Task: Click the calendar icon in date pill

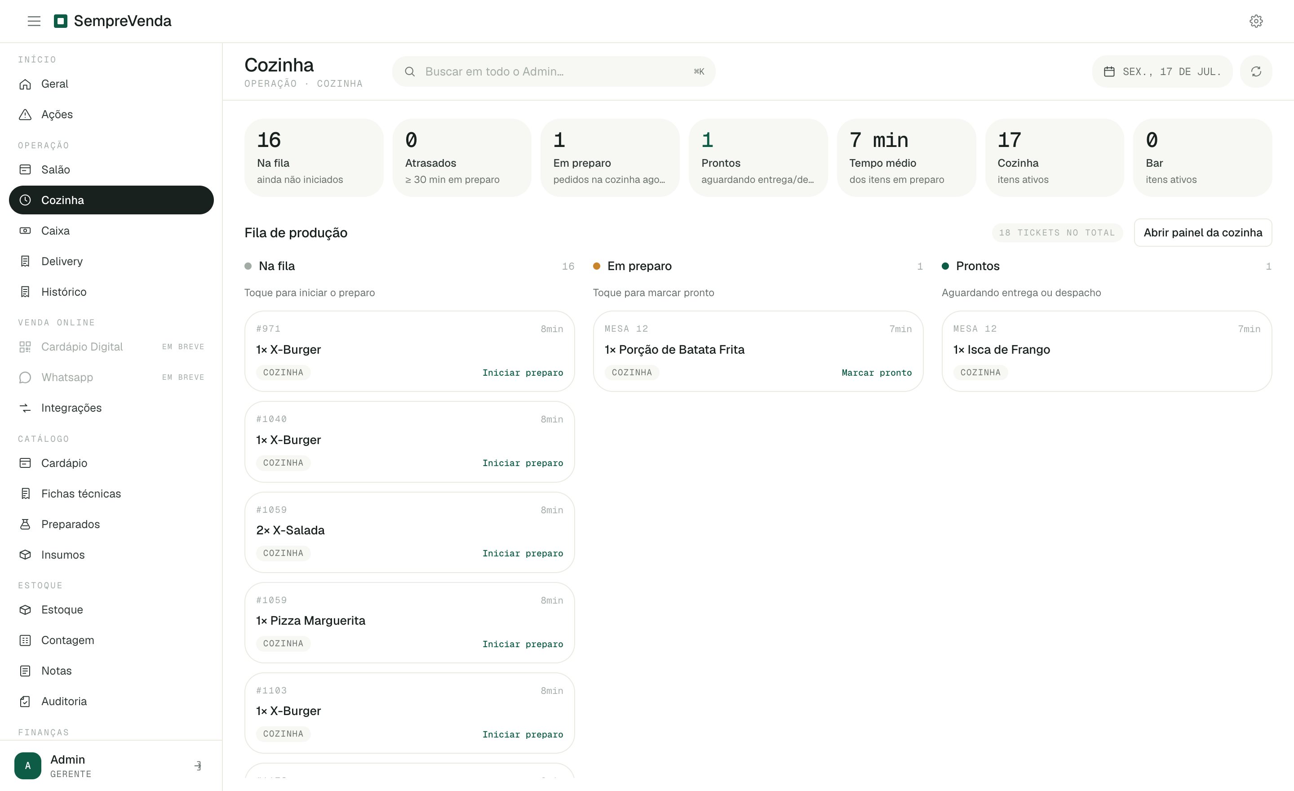Action: (x=1108, y=71)
